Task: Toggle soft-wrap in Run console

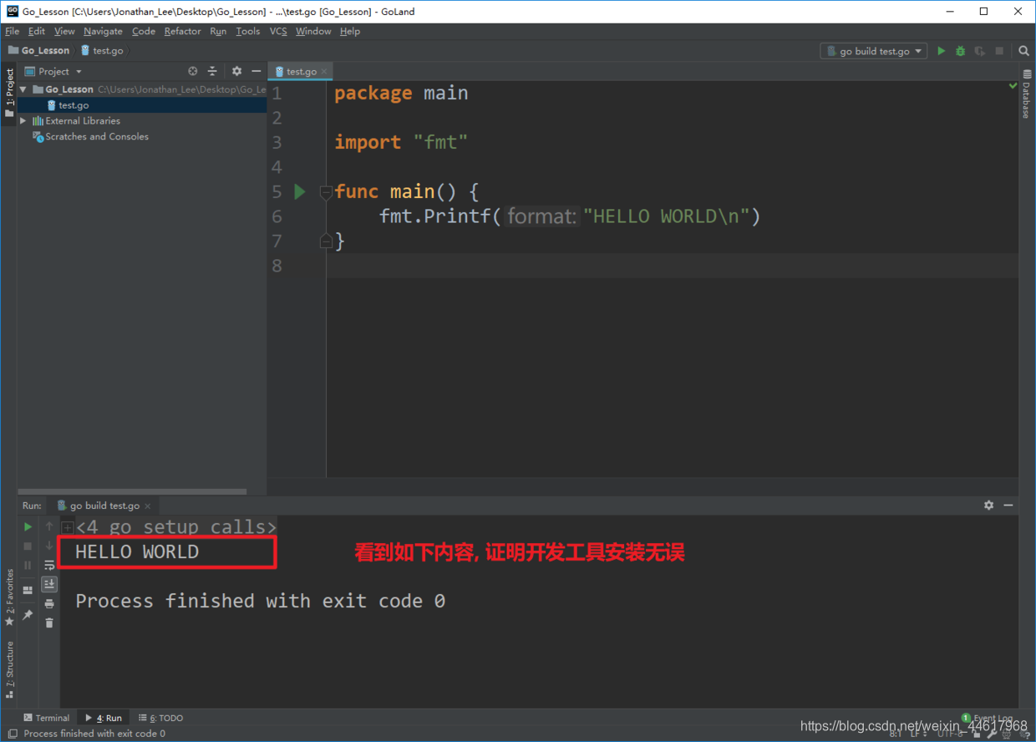Action: [x=49, y=565]
